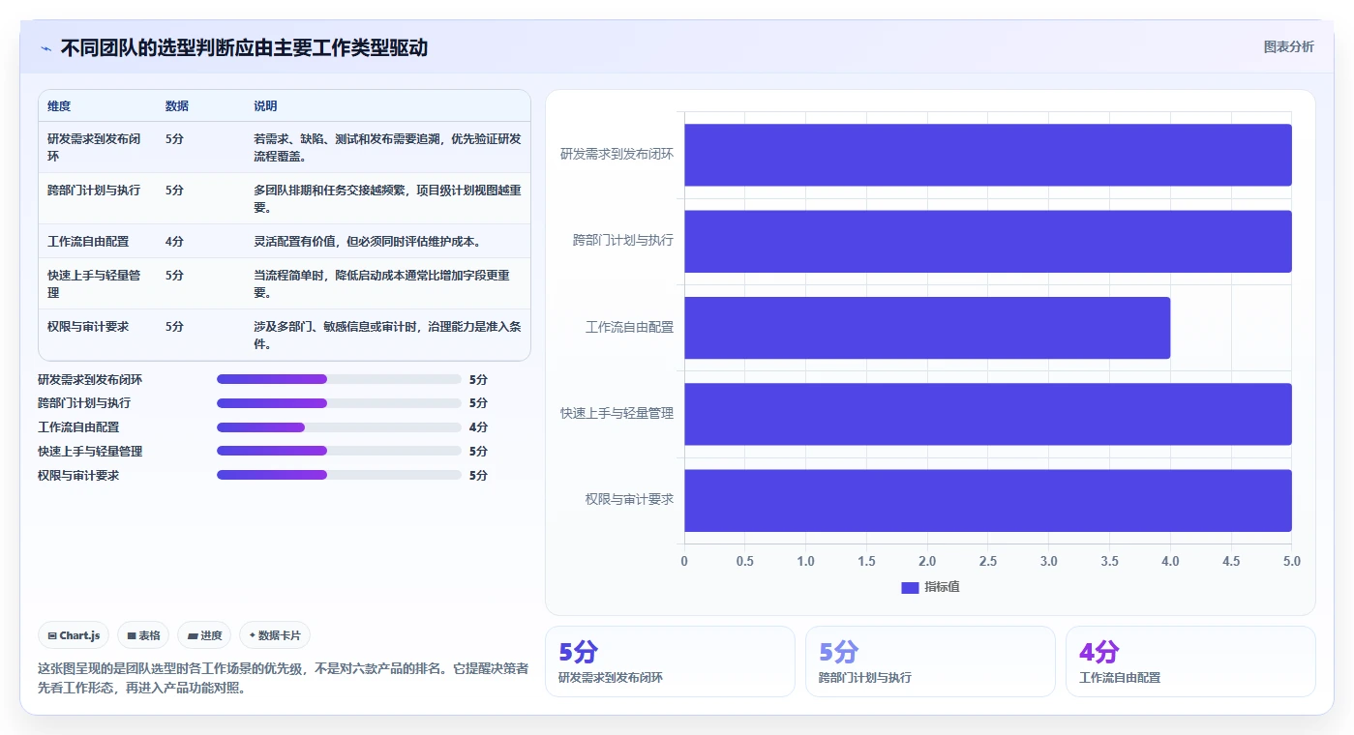Screen dimensions: 1354x735
Task: Click the summary paragraph starting 这张图呈现的是
Action: pos(284,679)
